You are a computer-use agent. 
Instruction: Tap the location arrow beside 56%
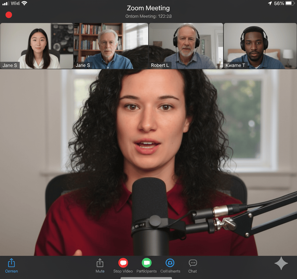point(270,3)
